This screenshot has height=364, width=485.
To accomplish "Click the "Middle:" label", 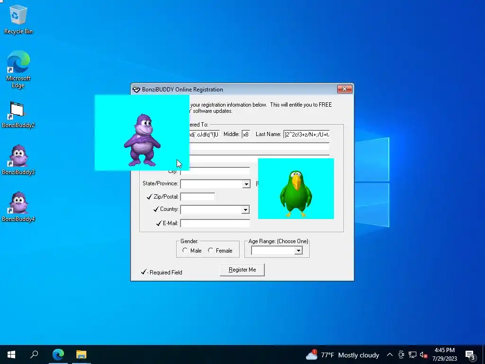I will [x=231, y=134].
